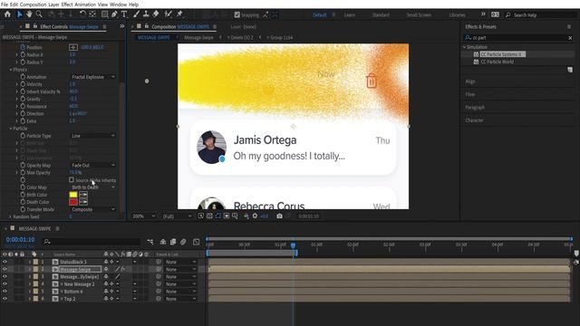Open the Align panel
This screenshot has height=326, width=580.
[x=470, y=81]
